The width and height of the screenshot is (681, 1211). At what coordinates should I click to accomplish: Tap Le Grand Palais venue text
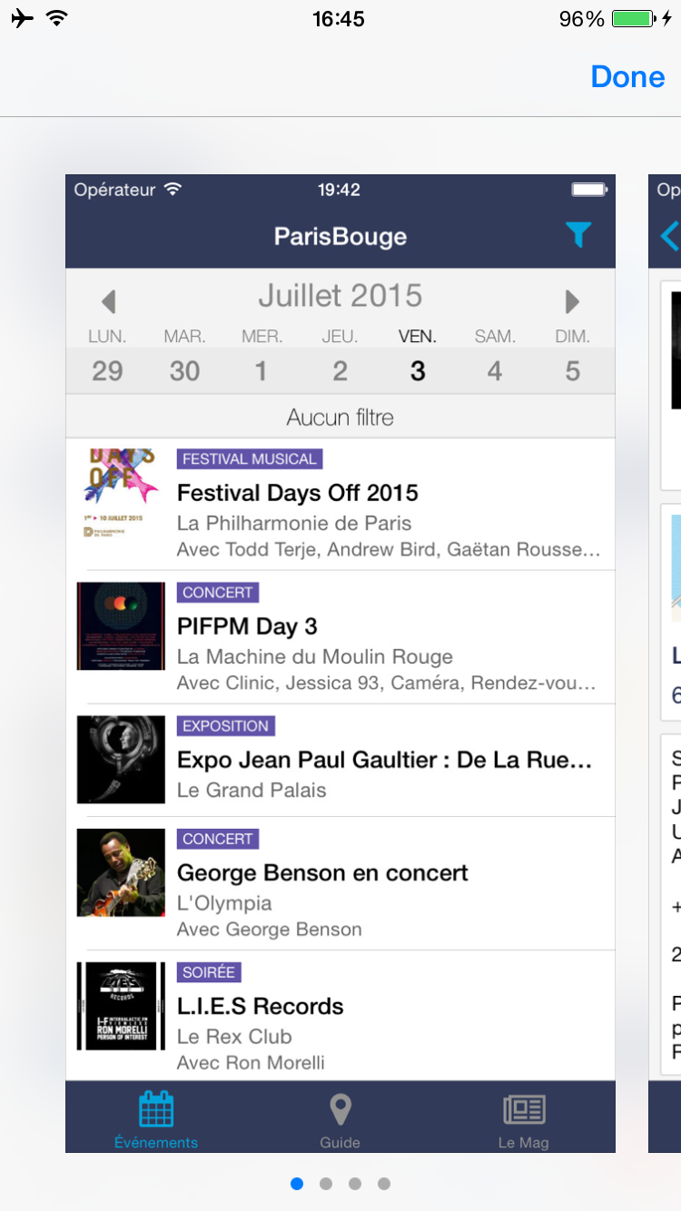click(x=252, y=790)
